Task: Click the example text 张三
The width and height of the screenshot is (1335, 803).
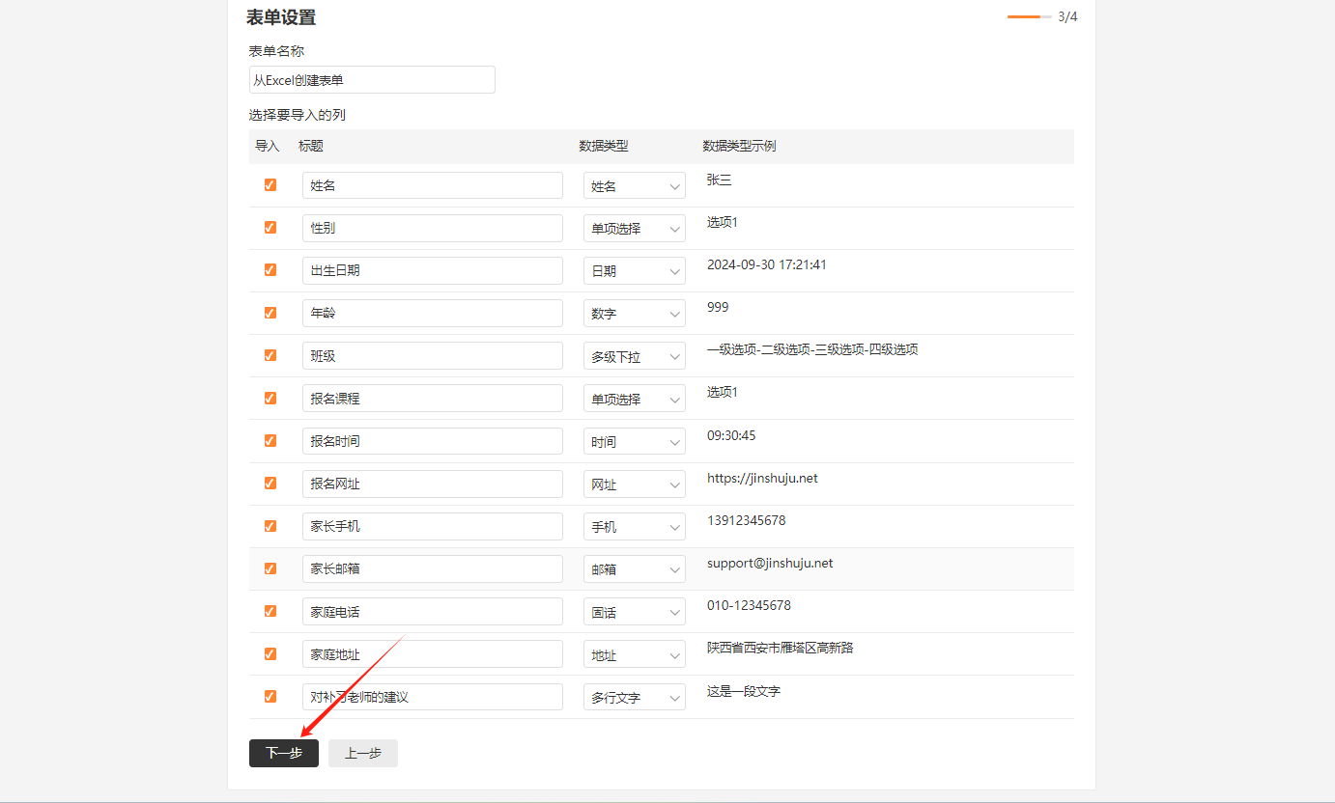Action: pos(720,180)
